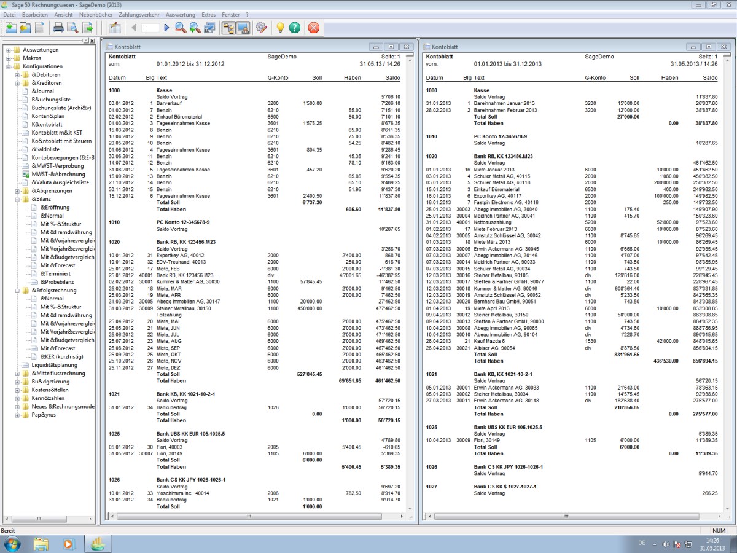Open the Auswertung menu
The width and height of the screenshot is (737, 553).
pos(181,14)
